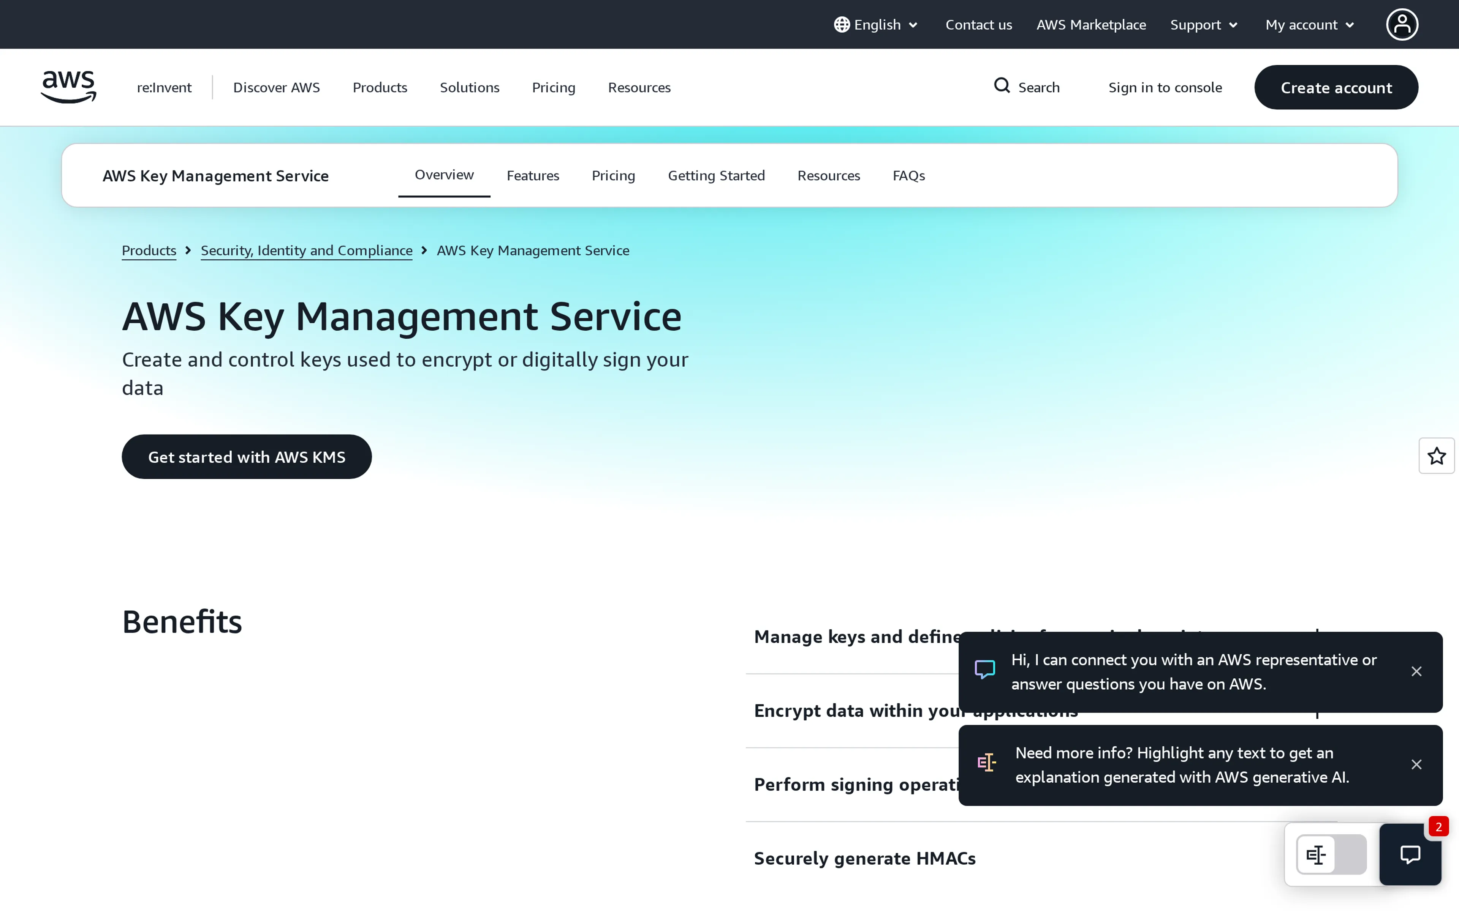The height and width of the screenshot is (911, 1459).
Task: Toggle the highlight-to-explain AI switch
Action: [x=1331, y=854]
